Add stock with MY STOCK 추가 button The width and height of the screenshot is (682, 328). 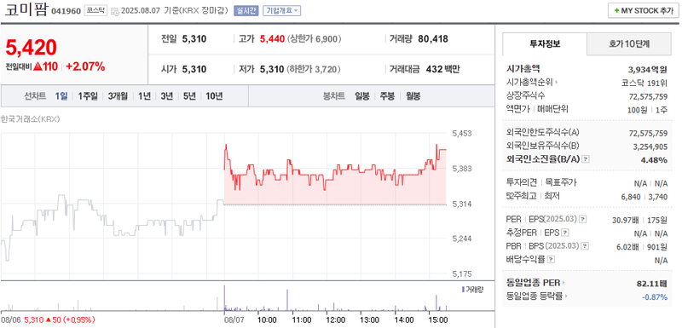click(643, 11)
